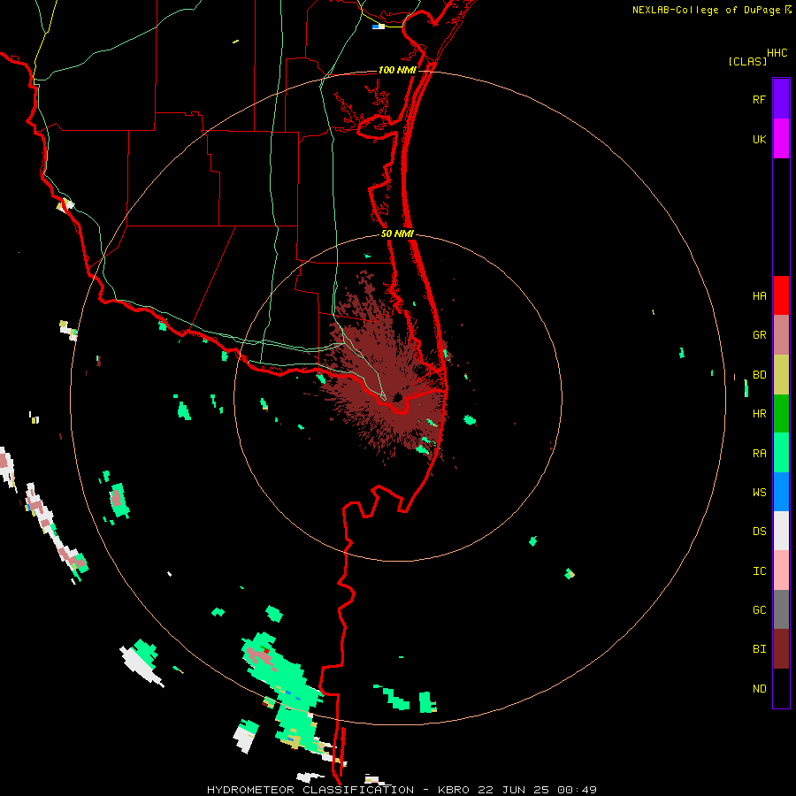The image size is (796, 796).
Task: Click the RA legend label
Action: pos(759,454)
